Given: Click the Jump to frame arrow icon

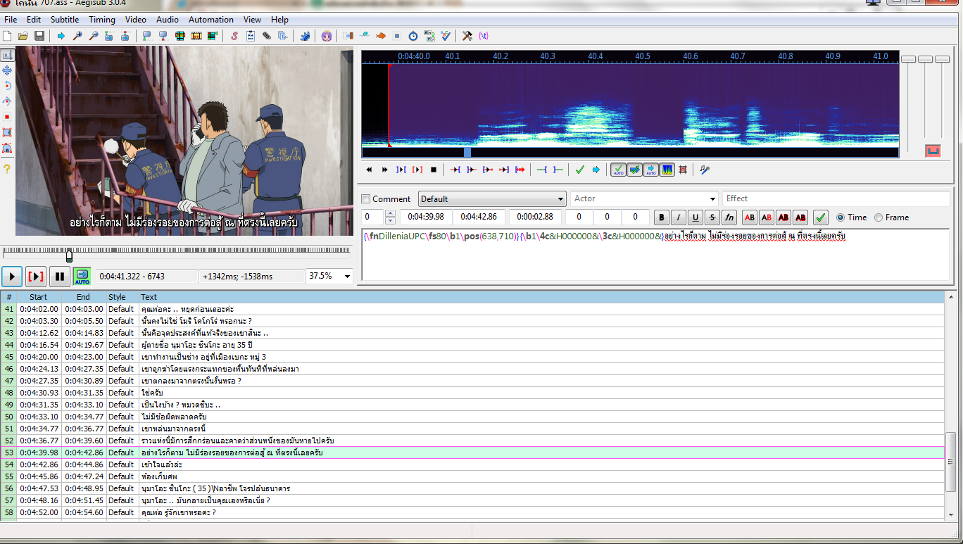Looking at the screenshot, I should point(61,36).
